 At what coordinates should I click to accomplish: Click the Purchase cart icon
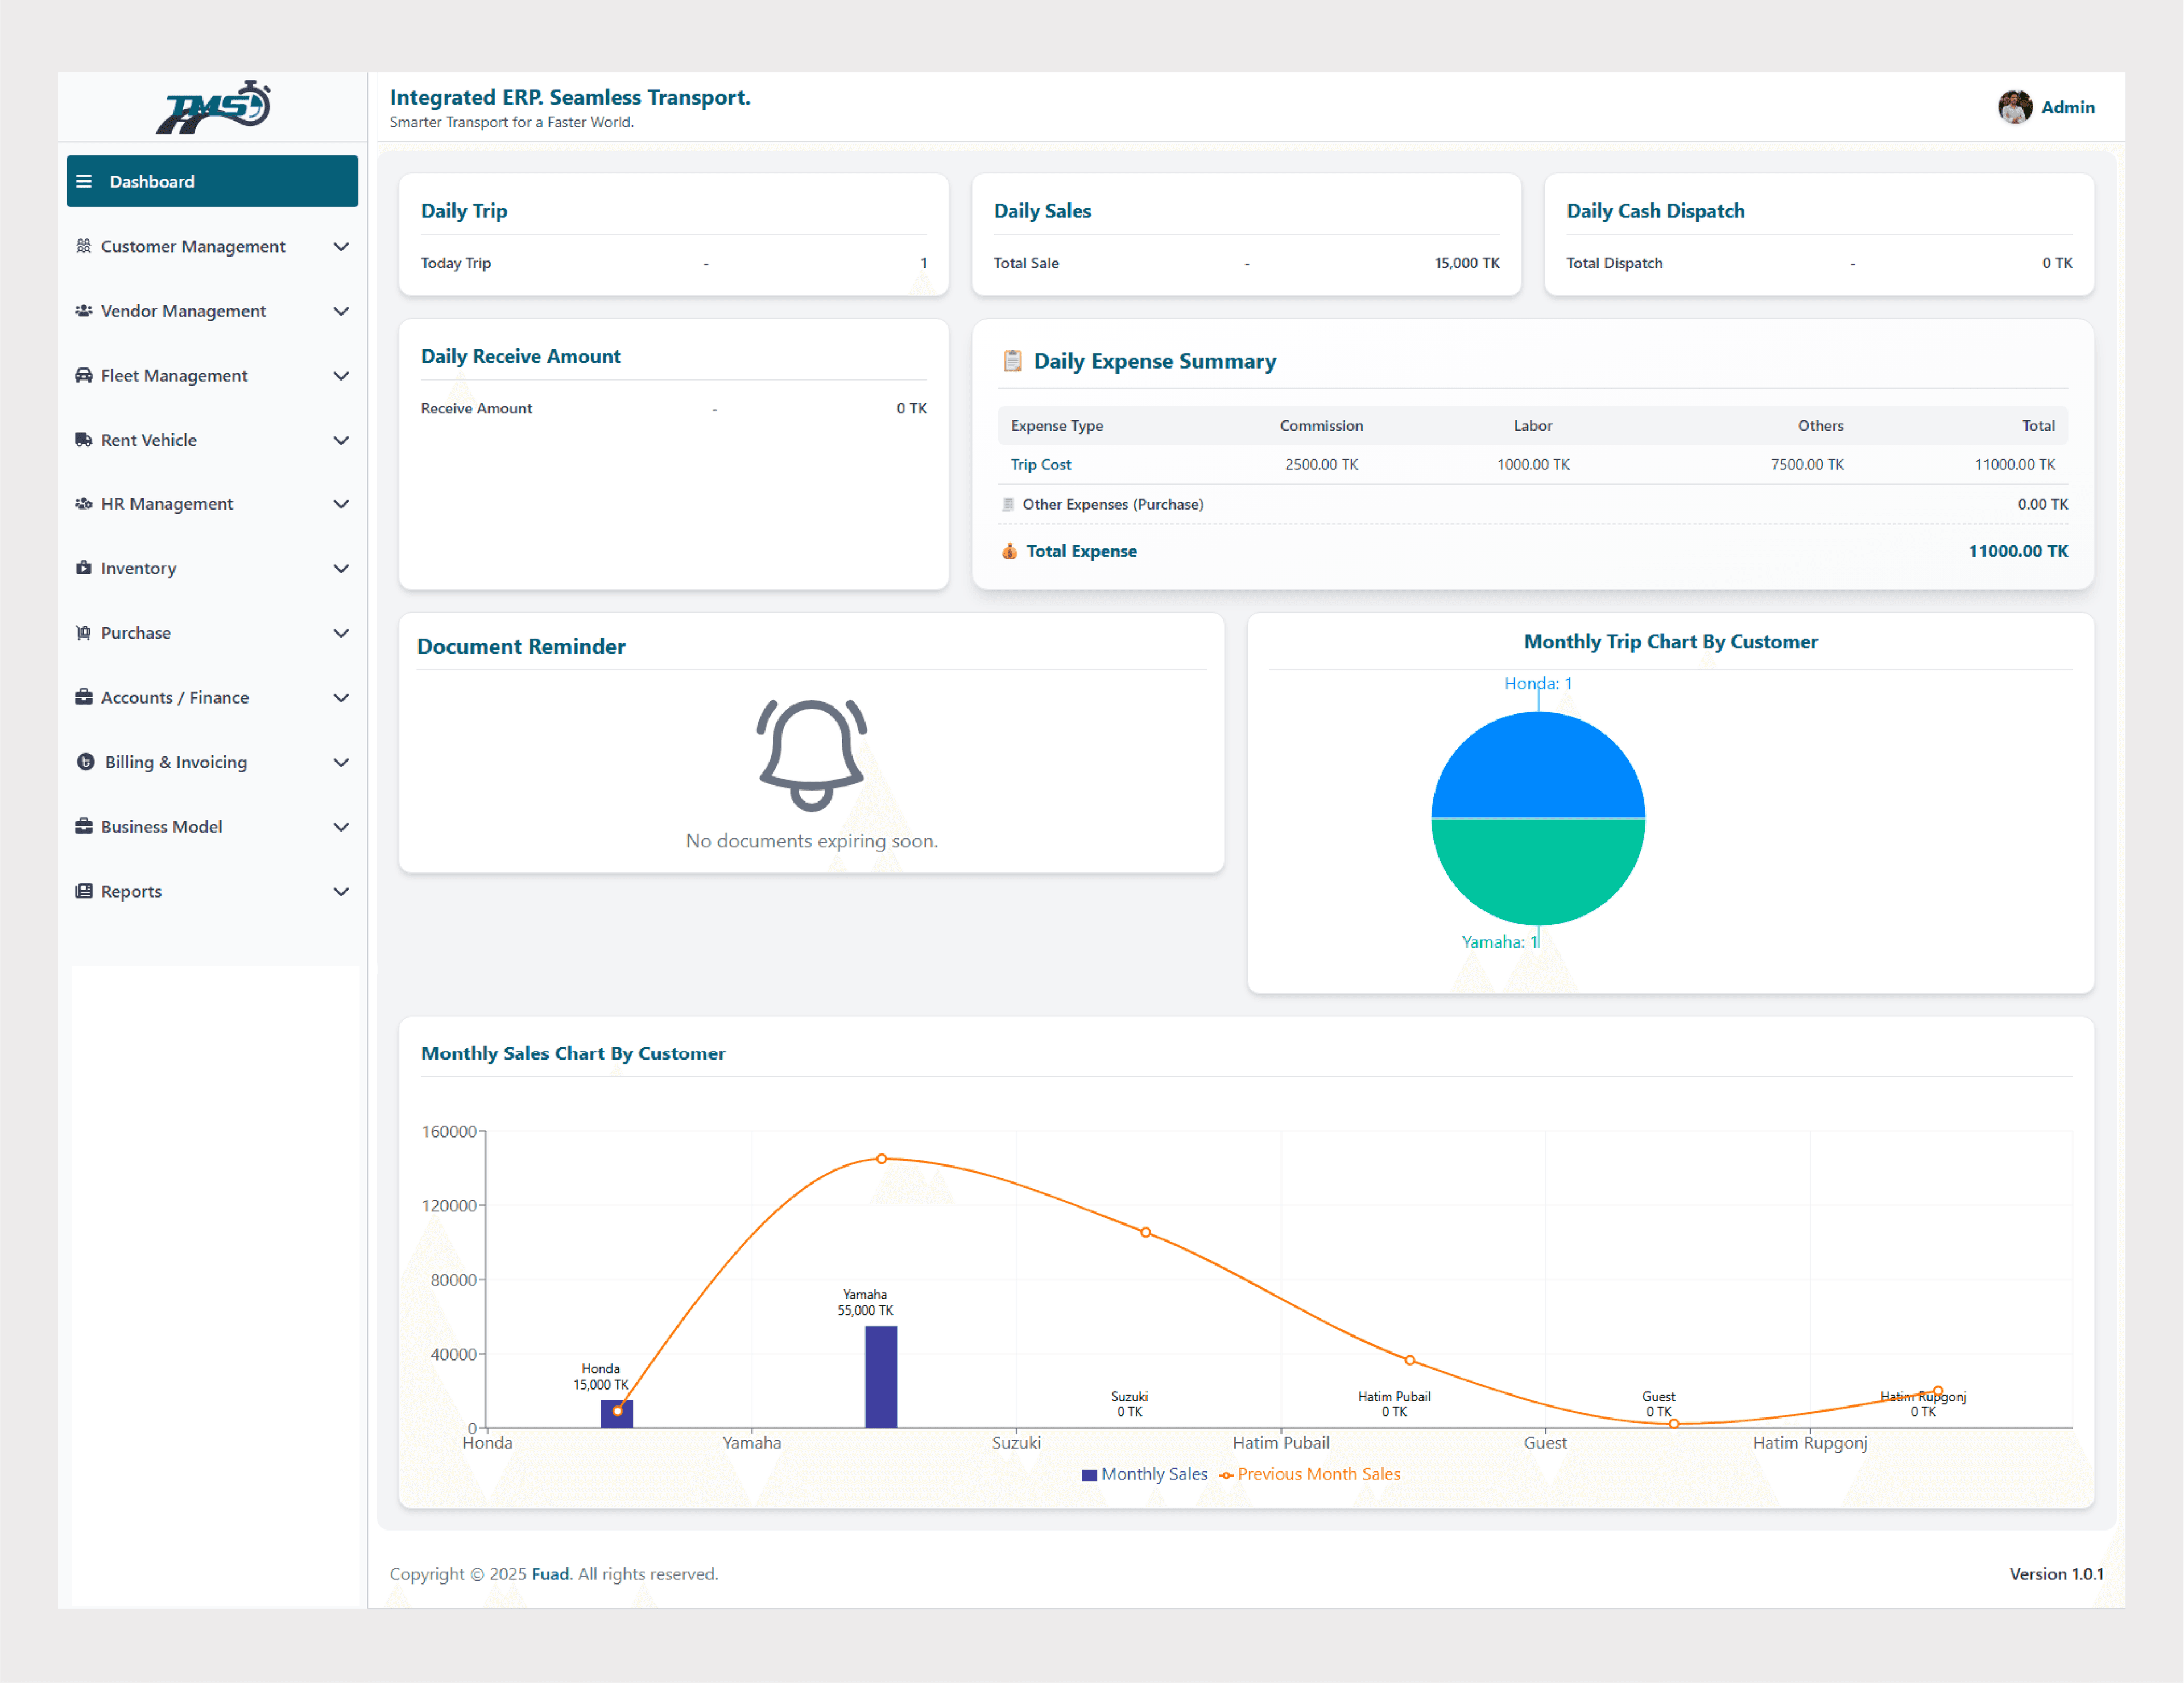pos(84,633)
